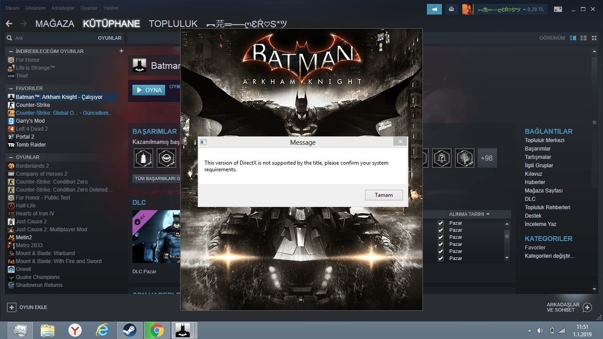
Task: Switch to grid view icon
Action: tap(593, 38)
